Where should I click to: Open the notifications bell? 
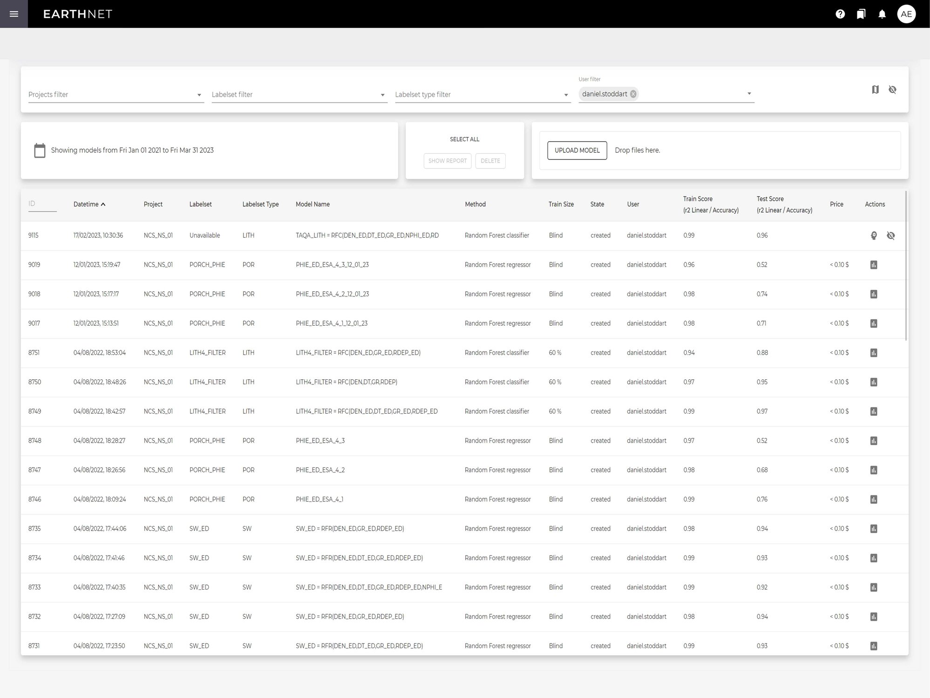point(882,14)
